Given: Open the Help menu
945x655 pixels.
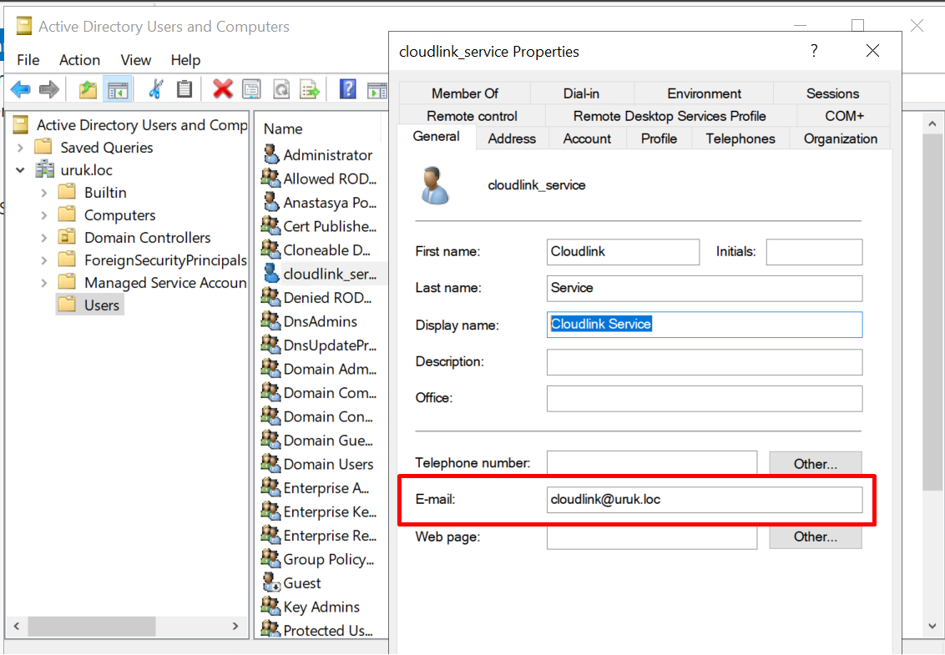Looking at the screenshot, I should (x=185, y=59).
